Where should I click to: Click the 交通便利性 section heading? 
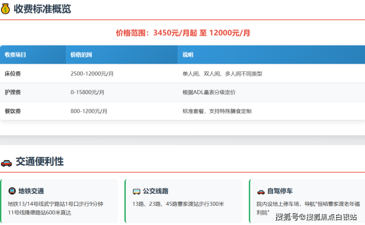[x=39, y=162]
